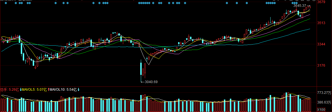This screenshot has width=332, height=112.
Task: Click the 3645.37 highest price annotation
Action: pyautogui.click(x=300, y=6)
